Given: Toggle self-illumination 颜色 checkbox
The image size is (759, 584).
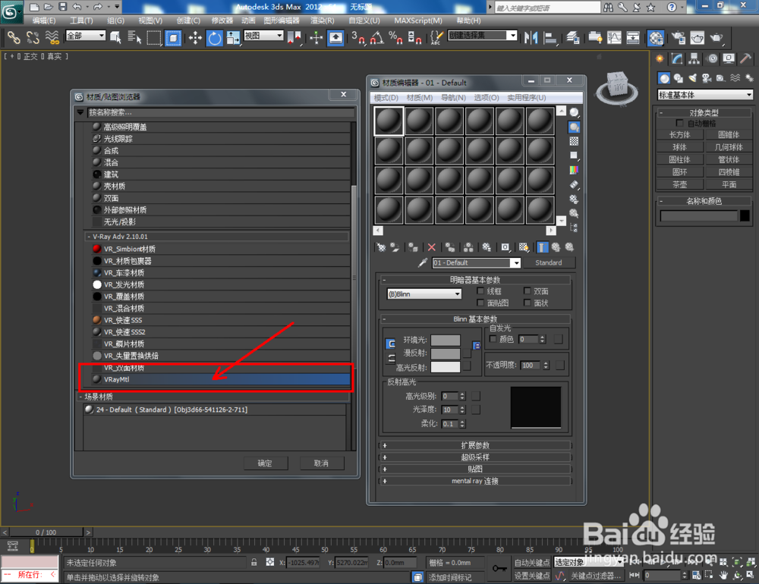Looking at the screenshot, I should pyautogui.click(x=493, y=339).
